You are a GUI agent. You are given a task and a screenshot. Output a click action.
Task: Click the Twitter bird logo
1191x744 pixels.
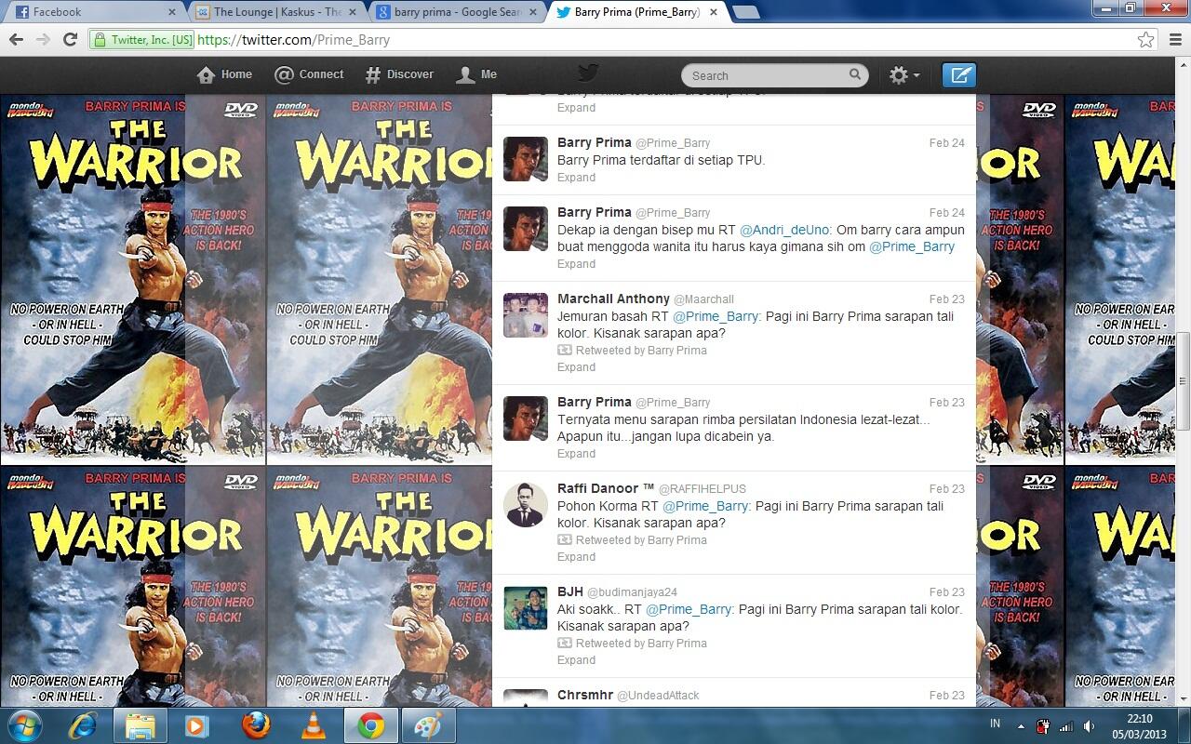587,73
